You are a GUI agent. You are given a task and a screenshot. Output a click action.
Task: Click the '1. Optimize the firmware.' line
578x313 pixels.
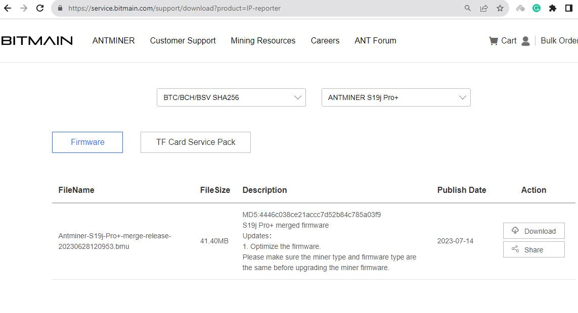pyautogui.click(x=282, y=246)
